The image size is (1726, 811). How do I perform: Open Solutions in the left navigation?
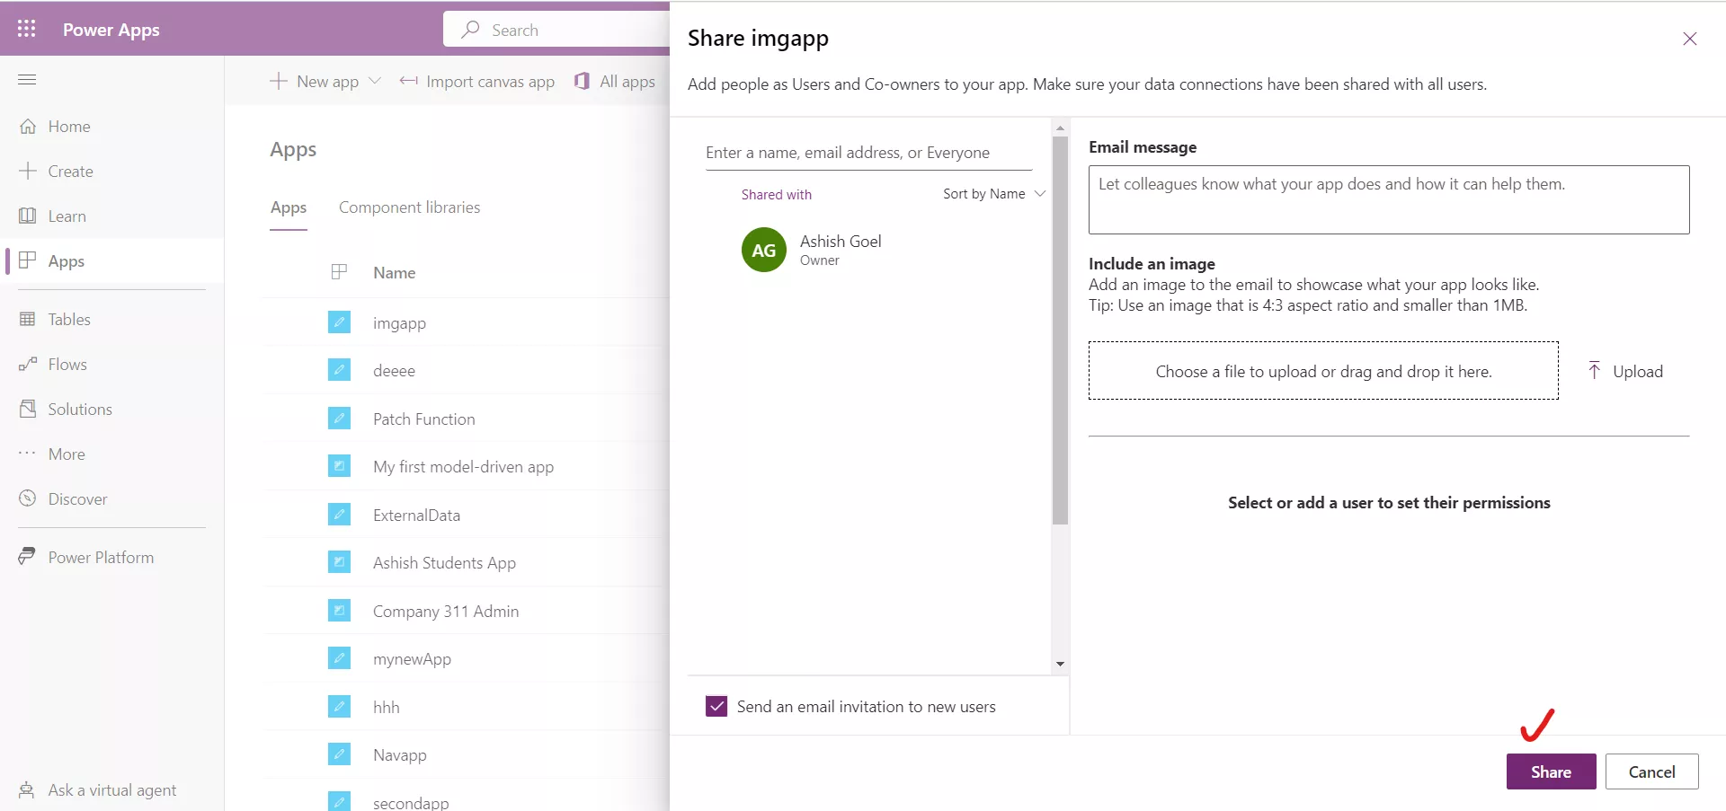click(79, 410)
